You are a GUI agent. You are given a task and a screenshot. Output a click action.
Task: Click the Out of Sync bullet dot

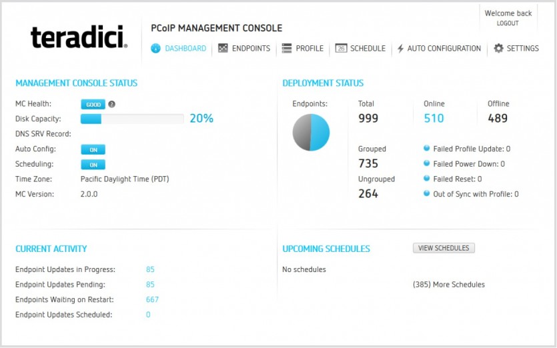pyautogui.click(x=427, y=193)
